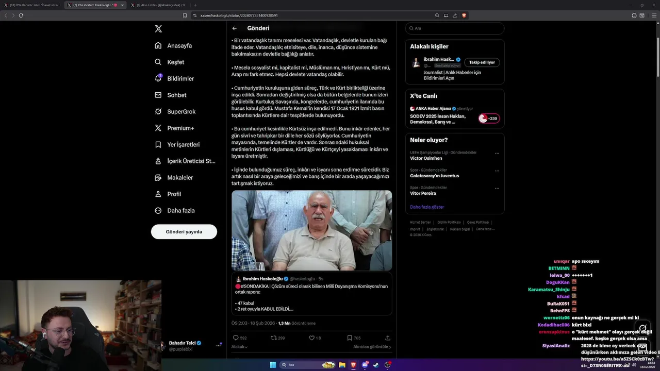Viewport: 660px width, 371px height.
Task: Close the İbrahim Haskoloğlu tab
Action: 122,5
